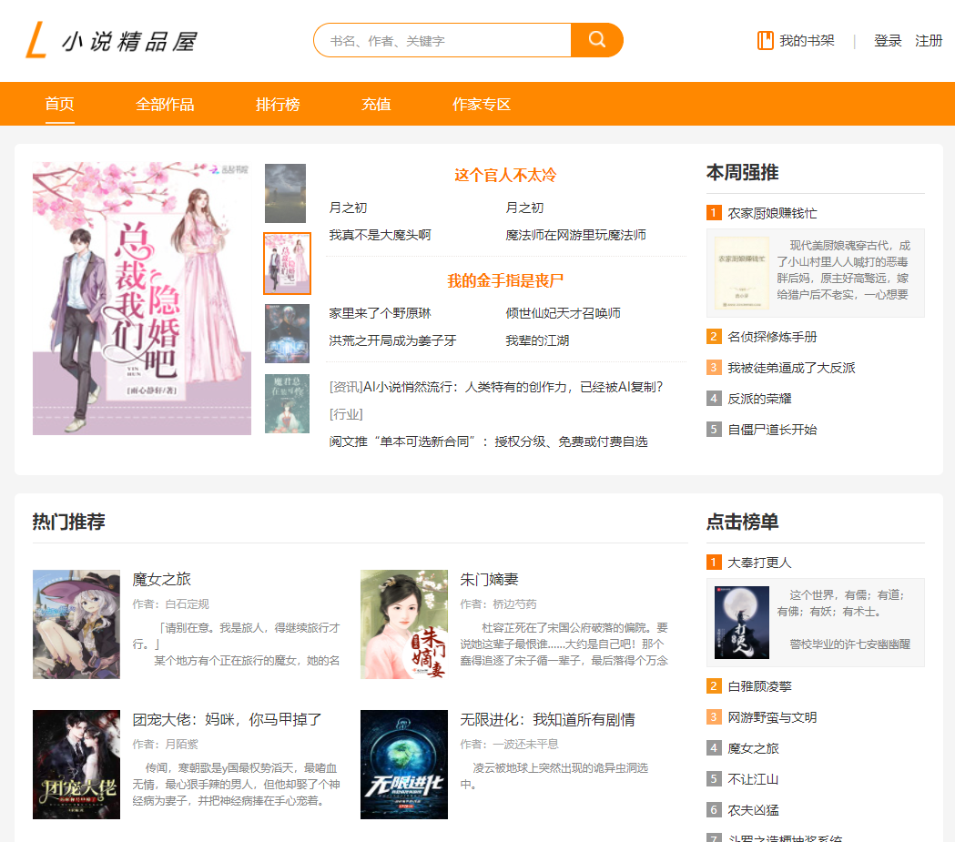955x842 pixels.
Task: Select the gray stormy cover thumbnail
Action: [285, 194]
